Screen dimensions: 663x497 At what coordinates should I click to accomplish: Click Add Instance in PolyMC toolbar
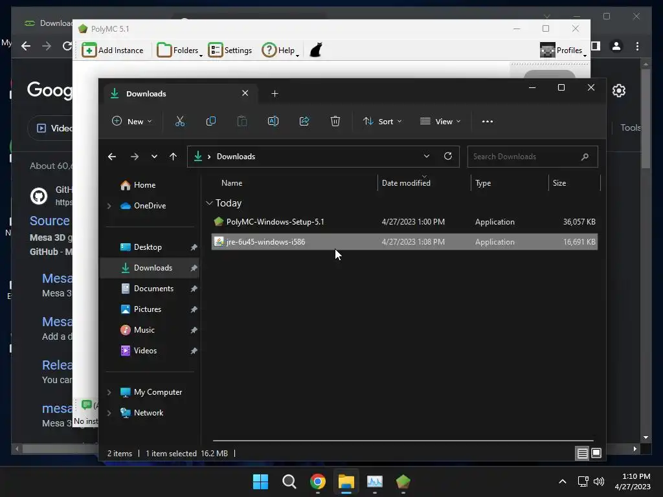(113, 50)
